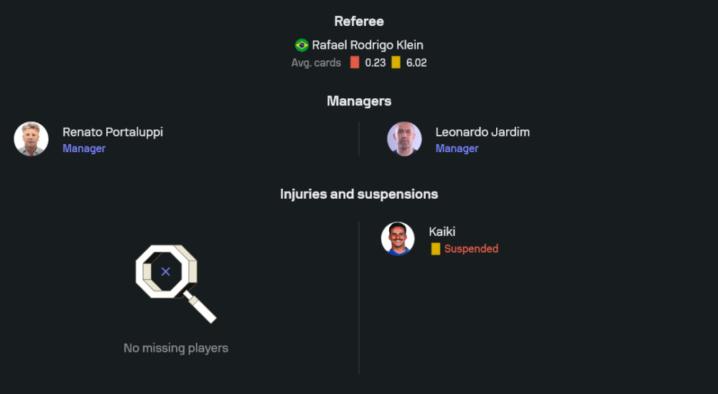Click the Referee section heading
This screenshot has width=718, height=394.
click(359, 22)
